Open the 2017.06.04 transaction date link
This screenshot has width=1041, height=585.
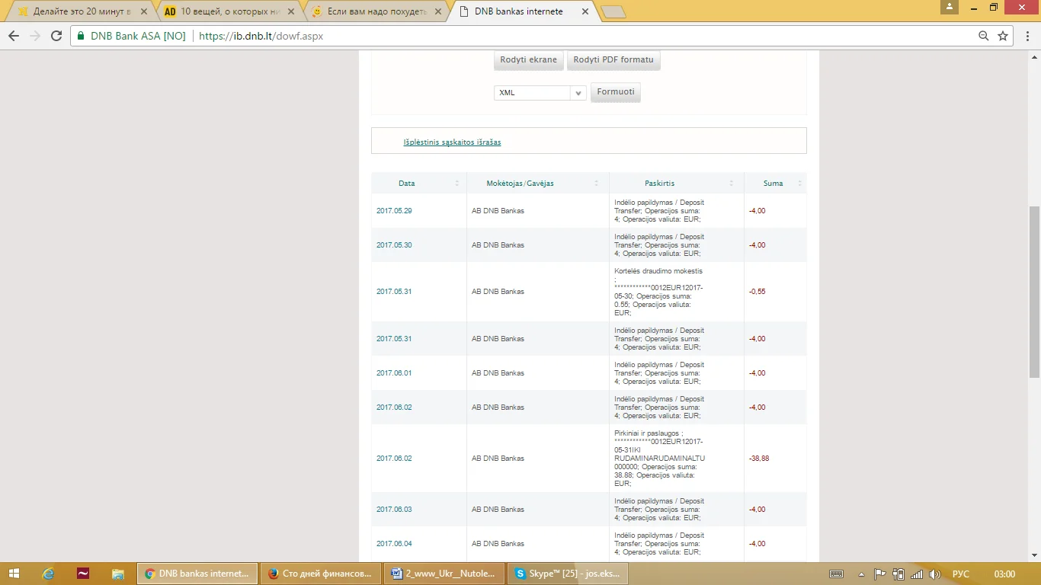click(394, 544)
